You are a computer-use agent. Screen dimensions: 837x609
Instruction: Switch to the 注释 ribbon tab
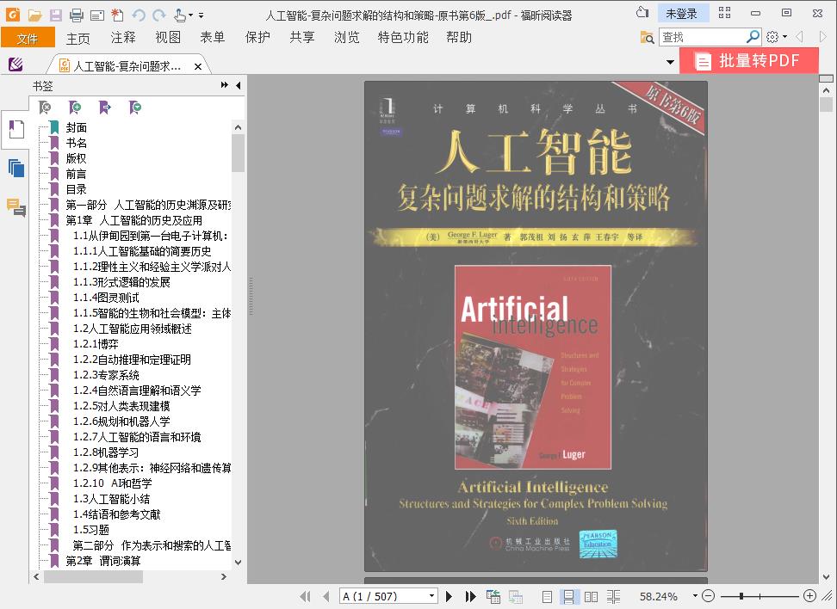coord(123,37)
